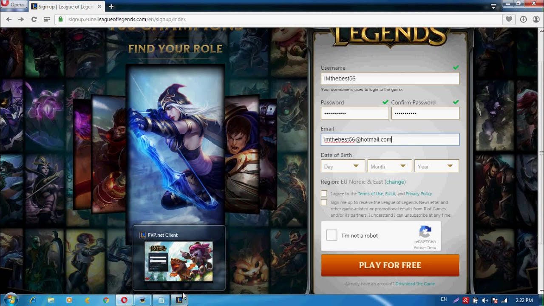Screen dimensions: 544x306
Task: Open a new browser tab
Action: pyautogui.click(x=111, y=6)
